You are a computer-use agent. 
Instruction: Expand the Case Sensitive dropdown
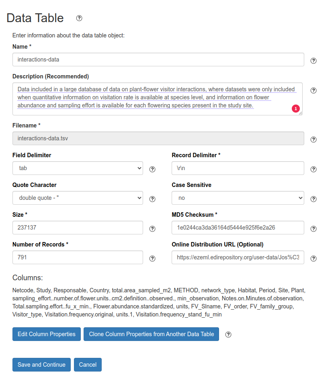[238, 198]
